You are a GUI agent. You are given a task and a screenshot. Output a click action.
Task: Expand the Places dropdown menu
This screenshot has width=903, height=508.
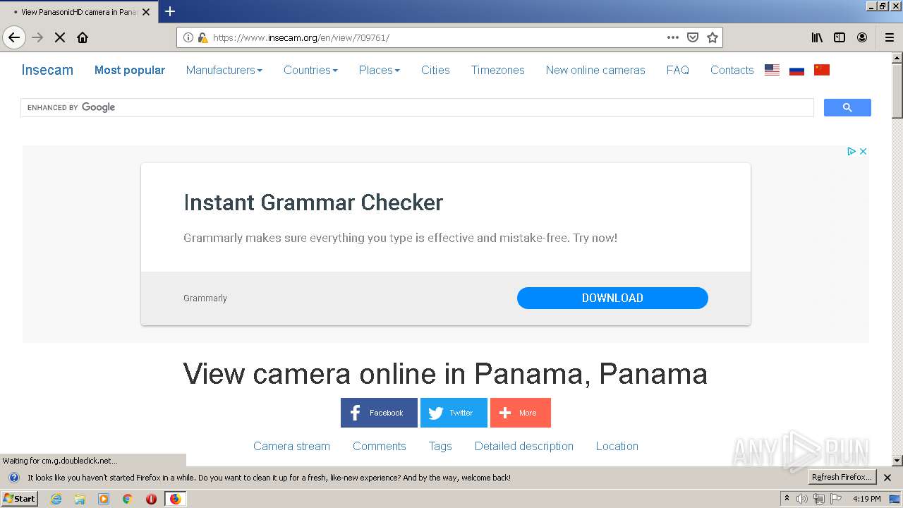[380, 70]
